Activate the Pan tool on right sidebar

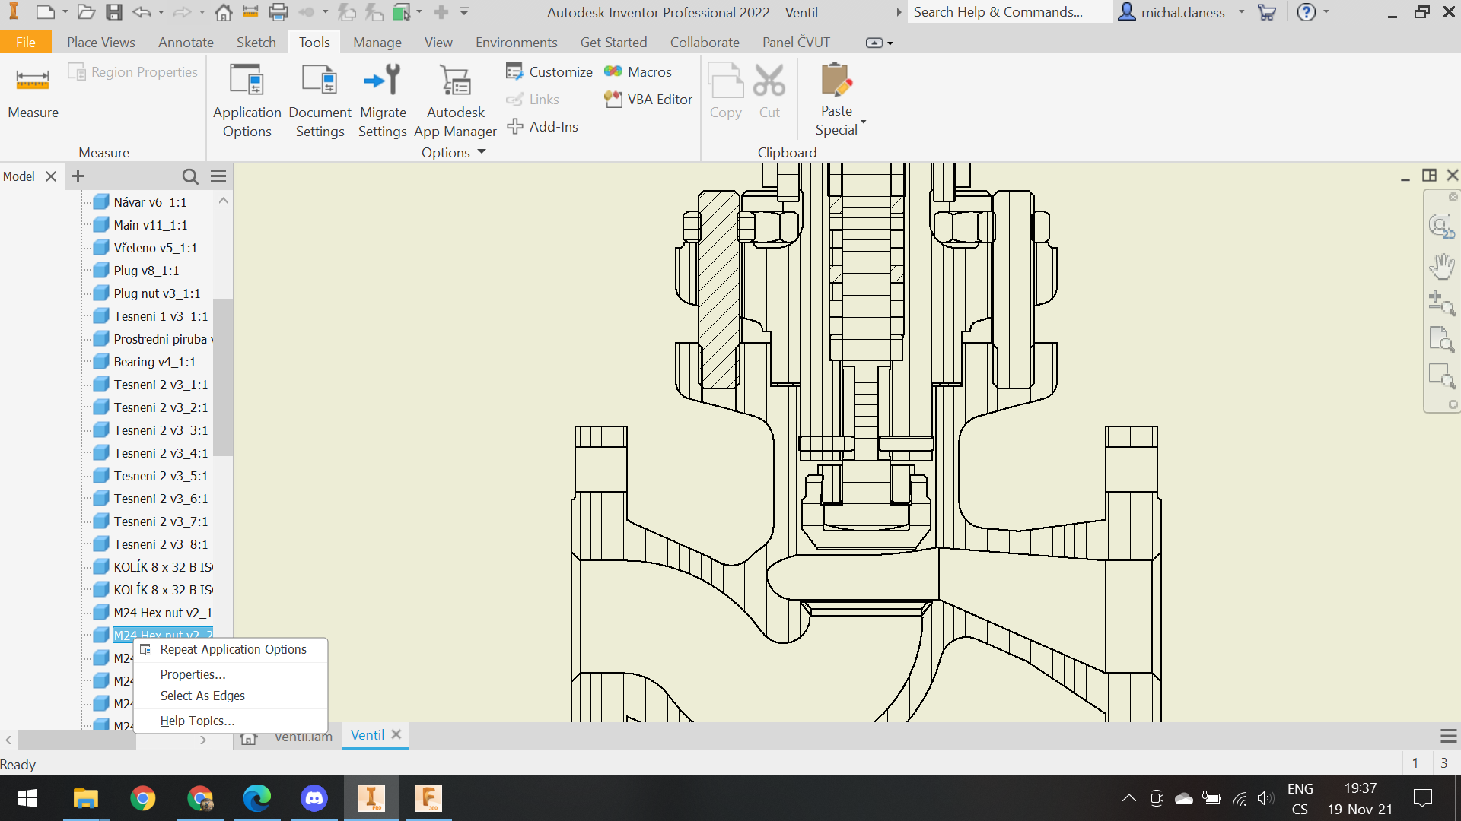1440,266
